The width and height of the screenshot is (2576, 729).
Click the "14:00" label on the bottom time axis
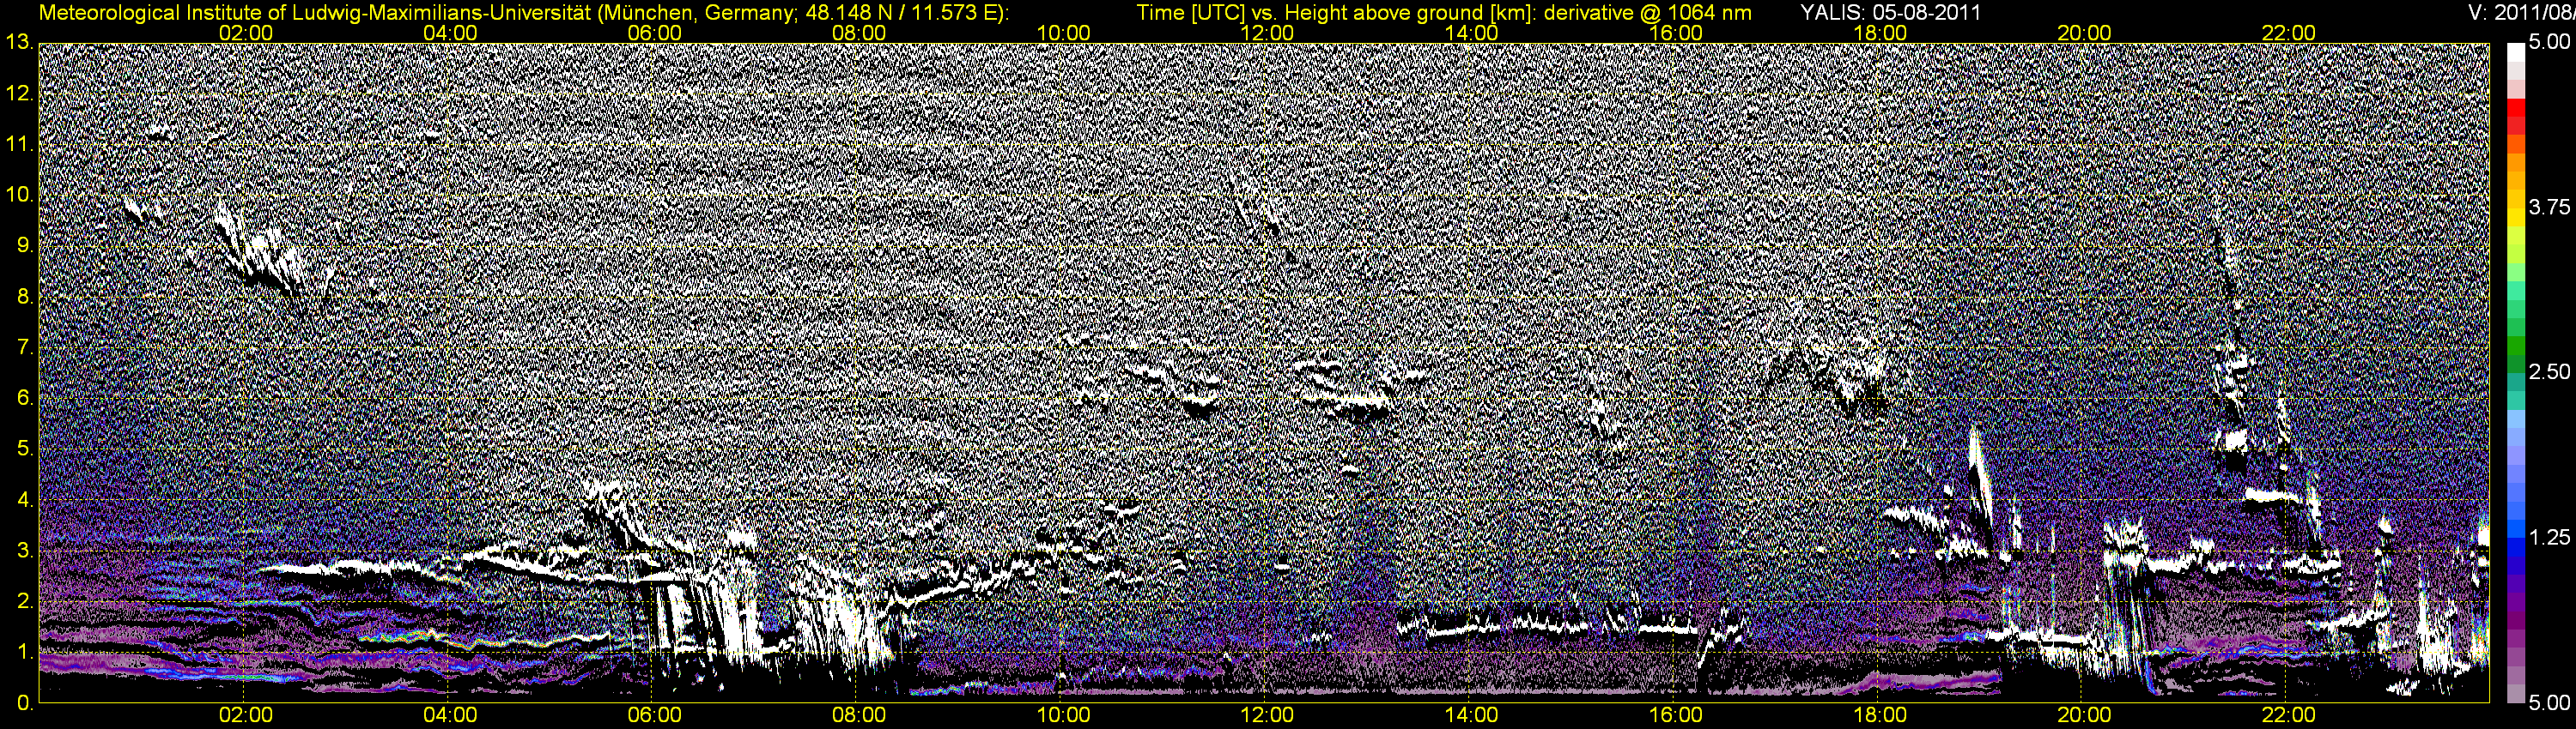pyautogui.click(x=1472, y=715)
